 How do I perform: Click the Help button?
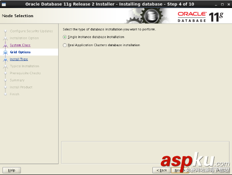click(x=12, y=170)
